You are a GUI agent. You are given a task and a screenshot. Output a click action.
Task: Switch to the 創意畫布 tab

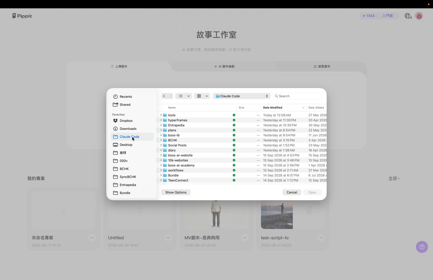point(322,66)
